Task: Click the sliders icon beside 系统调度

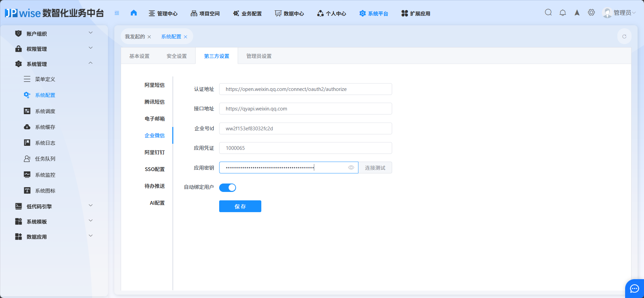Action: click(27, 111)
